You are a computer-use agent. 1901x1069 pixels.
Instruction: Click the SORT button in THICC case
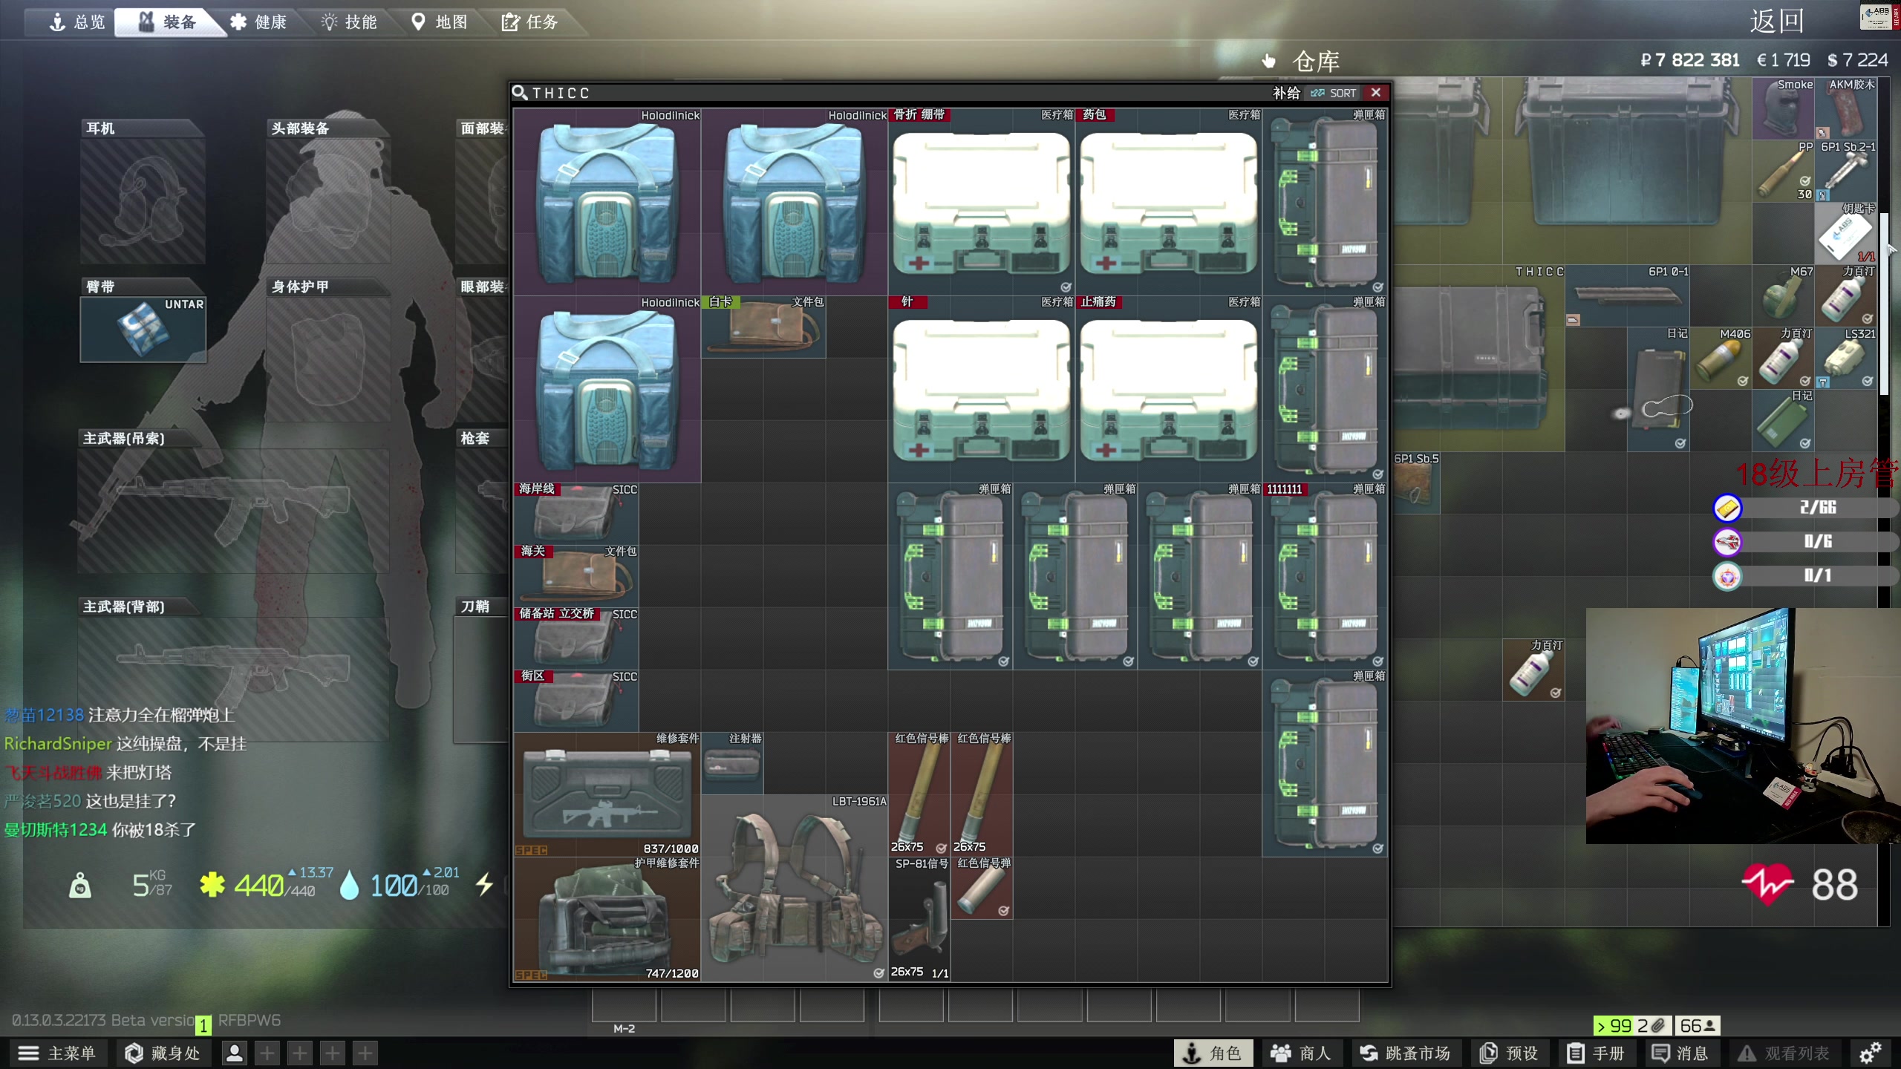[1334, 93]
